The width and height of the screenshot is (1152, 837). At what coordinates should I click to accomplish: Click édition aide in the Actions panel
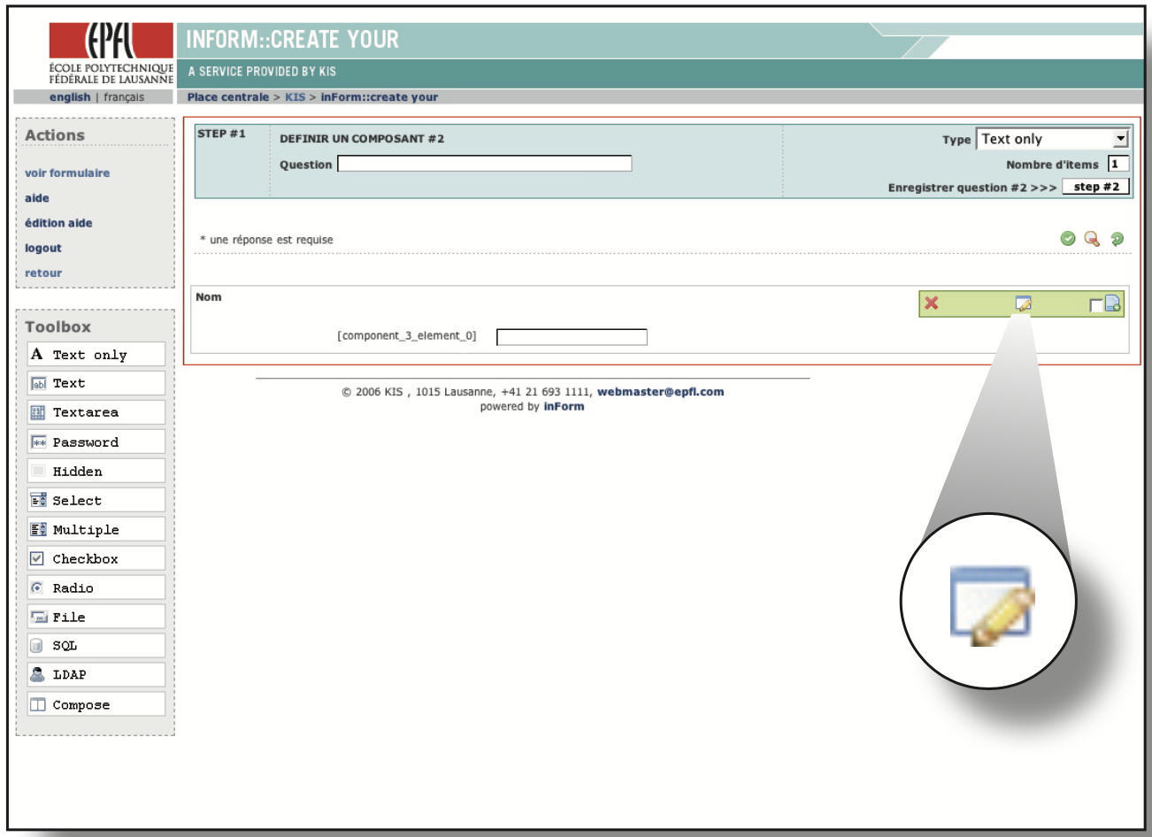58,223
